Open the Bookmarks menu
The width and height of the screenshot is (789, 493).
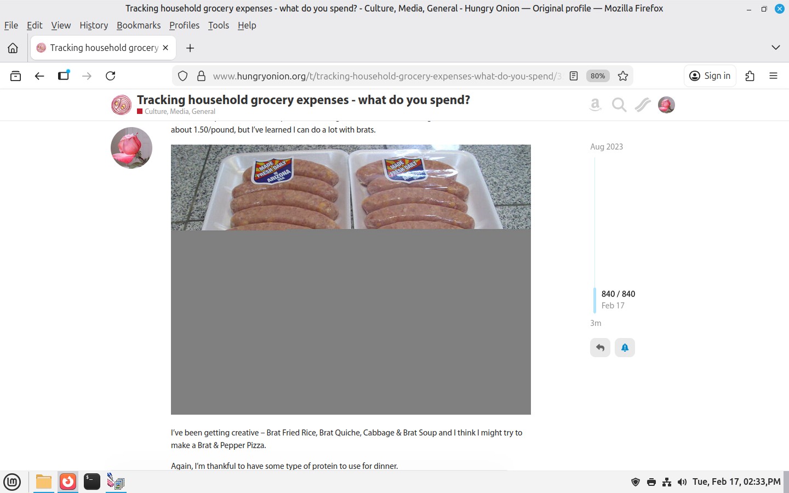[139, 25]
